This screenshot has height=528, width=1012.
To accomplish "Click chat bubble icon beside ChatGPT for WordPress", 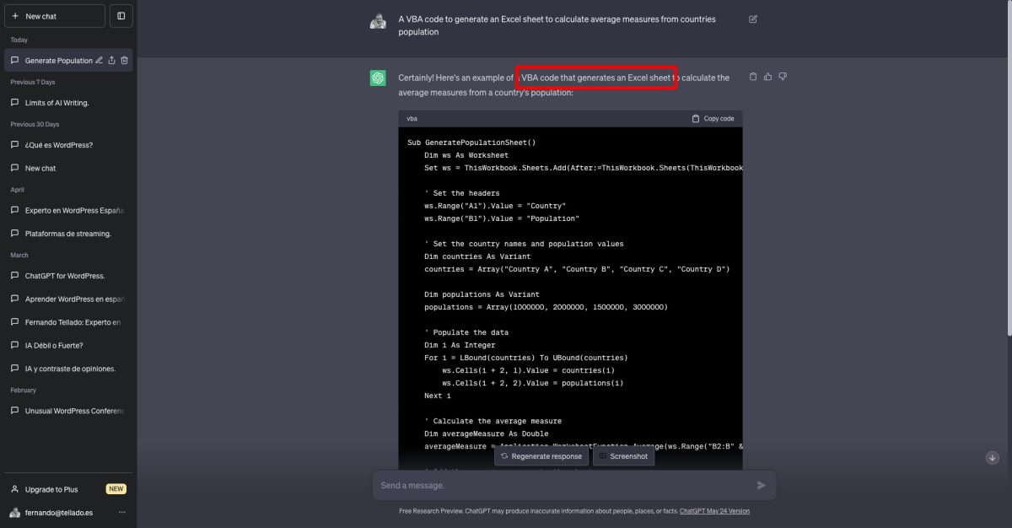I will click(14, 276).
